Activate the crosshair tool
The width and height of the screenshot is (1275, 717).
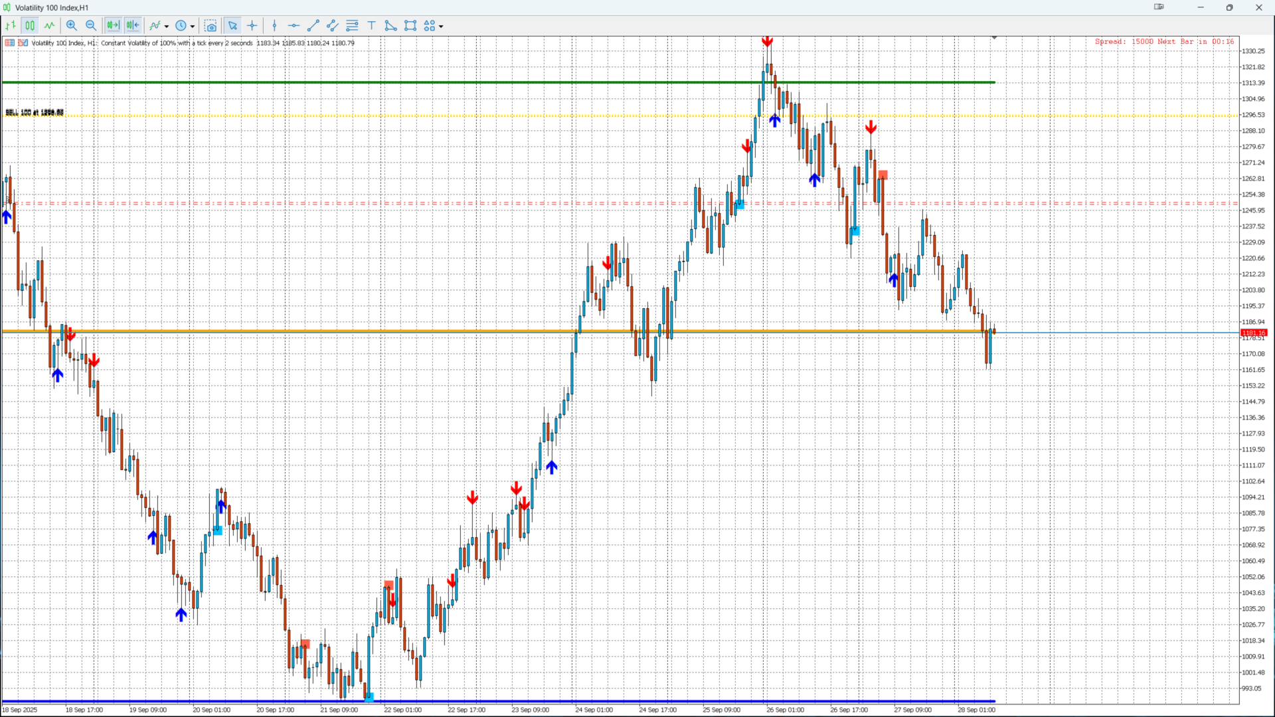(x=252, y=26)
